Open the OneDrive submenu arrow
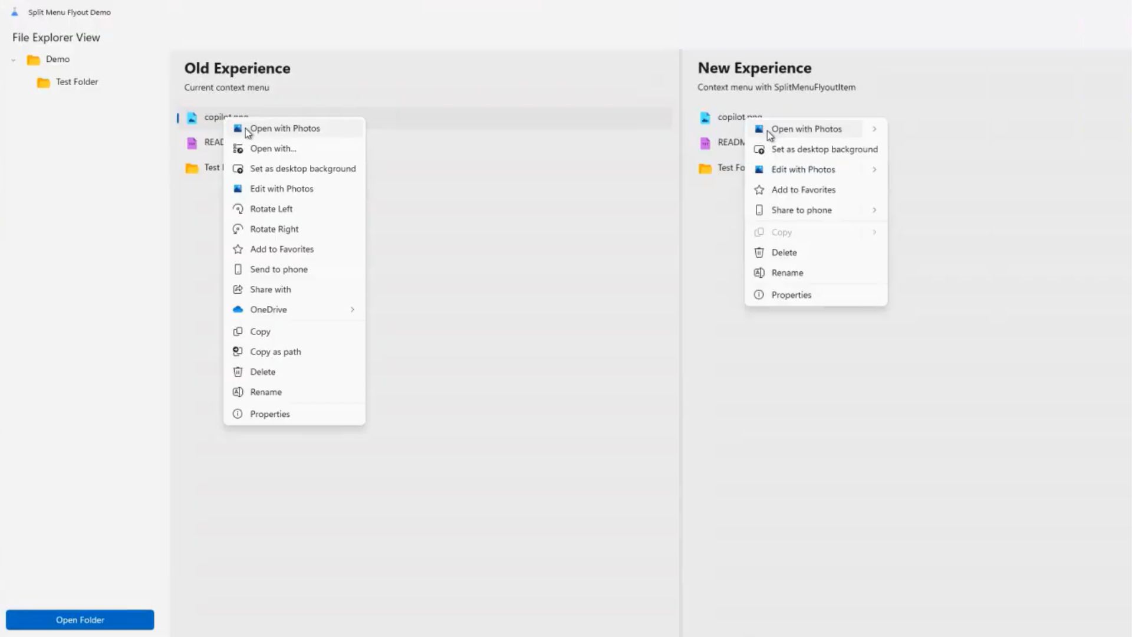The height and width of the screenshot is (637, 1132). pyautogui.click(x=352, y=310)
